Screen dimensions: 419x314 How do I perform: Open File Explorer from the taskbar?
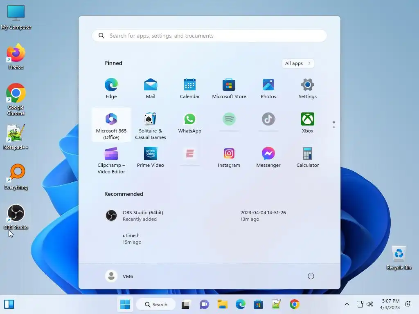[x=222, y=304]
